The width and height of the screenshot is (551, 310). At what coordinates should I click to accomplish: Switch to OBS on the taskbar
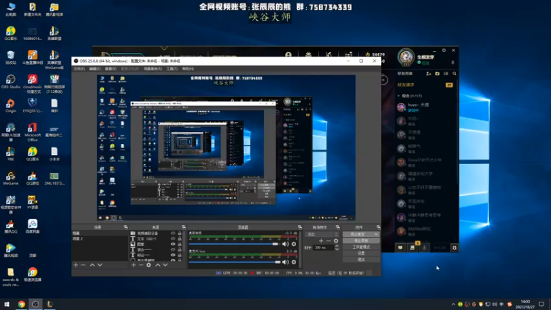tap(36, 304)
